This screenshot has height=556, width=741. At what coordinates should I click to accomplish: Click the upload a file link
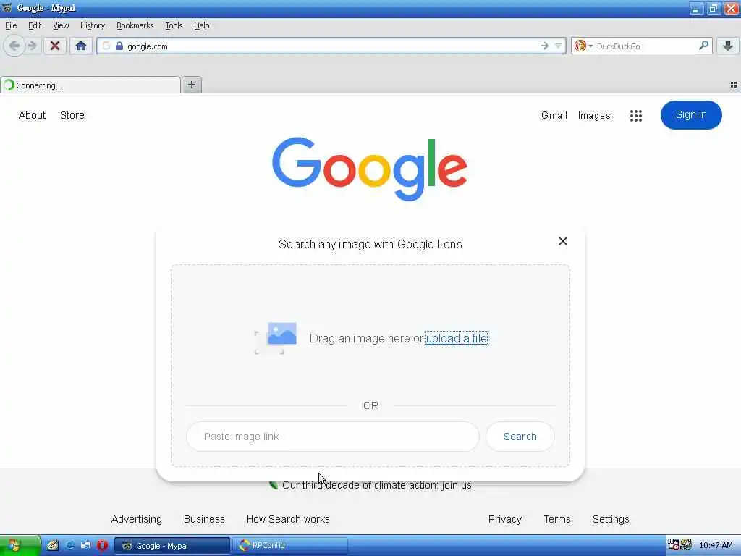click(456, 339)
